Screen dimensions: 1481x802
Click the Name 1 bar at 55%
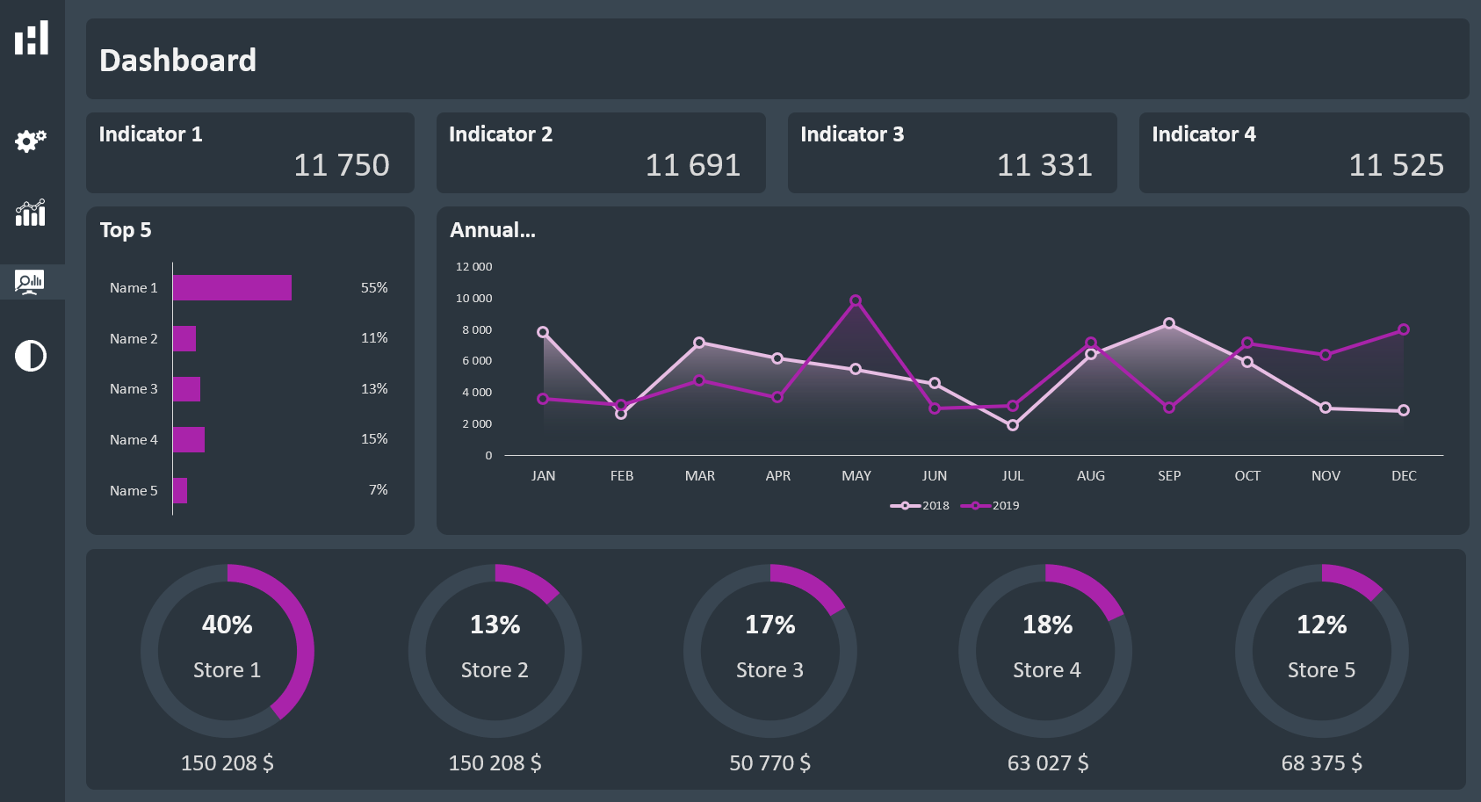232,288
